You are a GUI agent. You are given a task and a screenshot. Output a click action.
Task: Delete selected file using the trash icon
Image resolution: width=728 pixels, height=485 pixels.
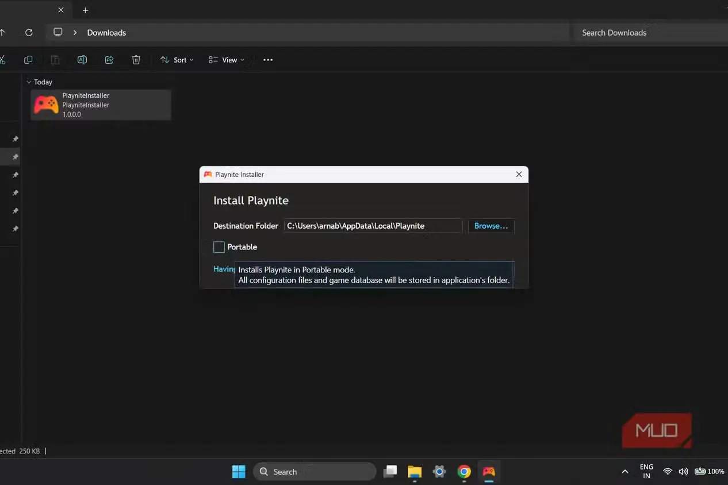click(136, 60)
